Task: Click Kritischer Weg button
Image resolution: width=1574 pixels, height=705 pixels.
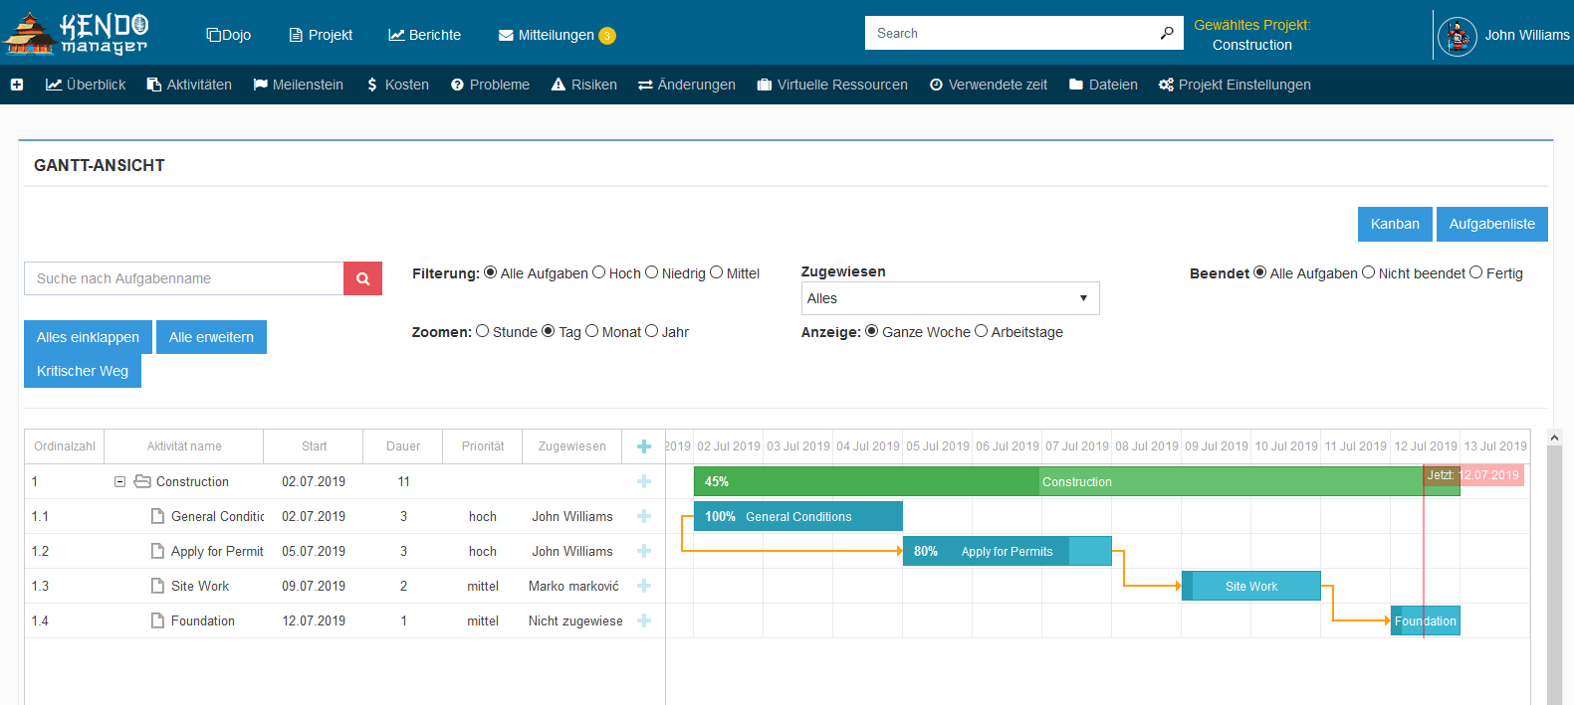Action: click(x=83, y=371)
